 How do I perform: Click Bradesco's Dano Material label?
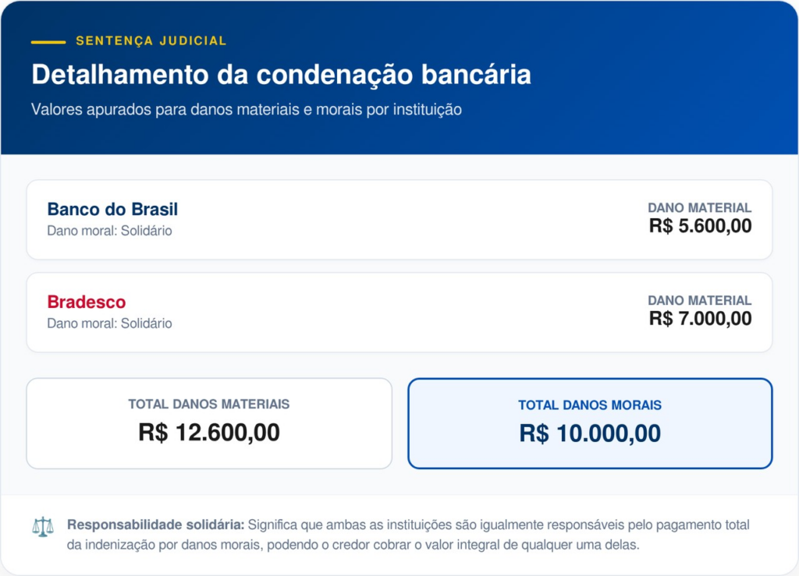[x=699, y=300]
